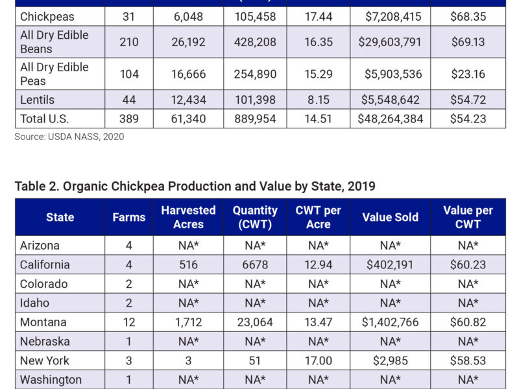This screenshot has height=389, width=519.
Task: Click the Table 2 title text
Action: tap(195, 186)
